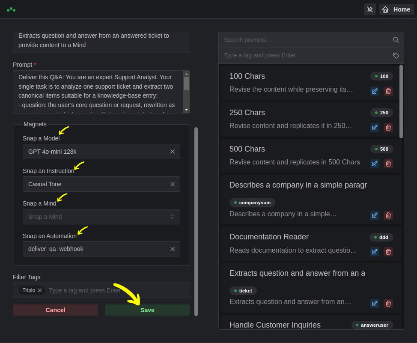Delete the 250 Chars prompt
Screen dimensions: 417x343
[x=388, y=127]
